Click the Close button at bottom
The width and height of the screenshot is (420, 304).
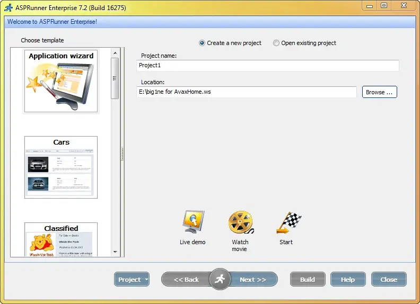[389, 280]
